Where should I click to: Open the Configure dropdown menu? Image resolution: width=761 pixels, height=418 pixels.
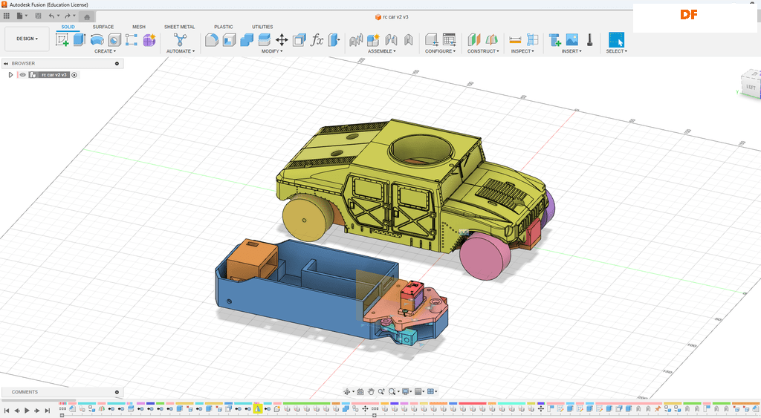tap(440, 51)
